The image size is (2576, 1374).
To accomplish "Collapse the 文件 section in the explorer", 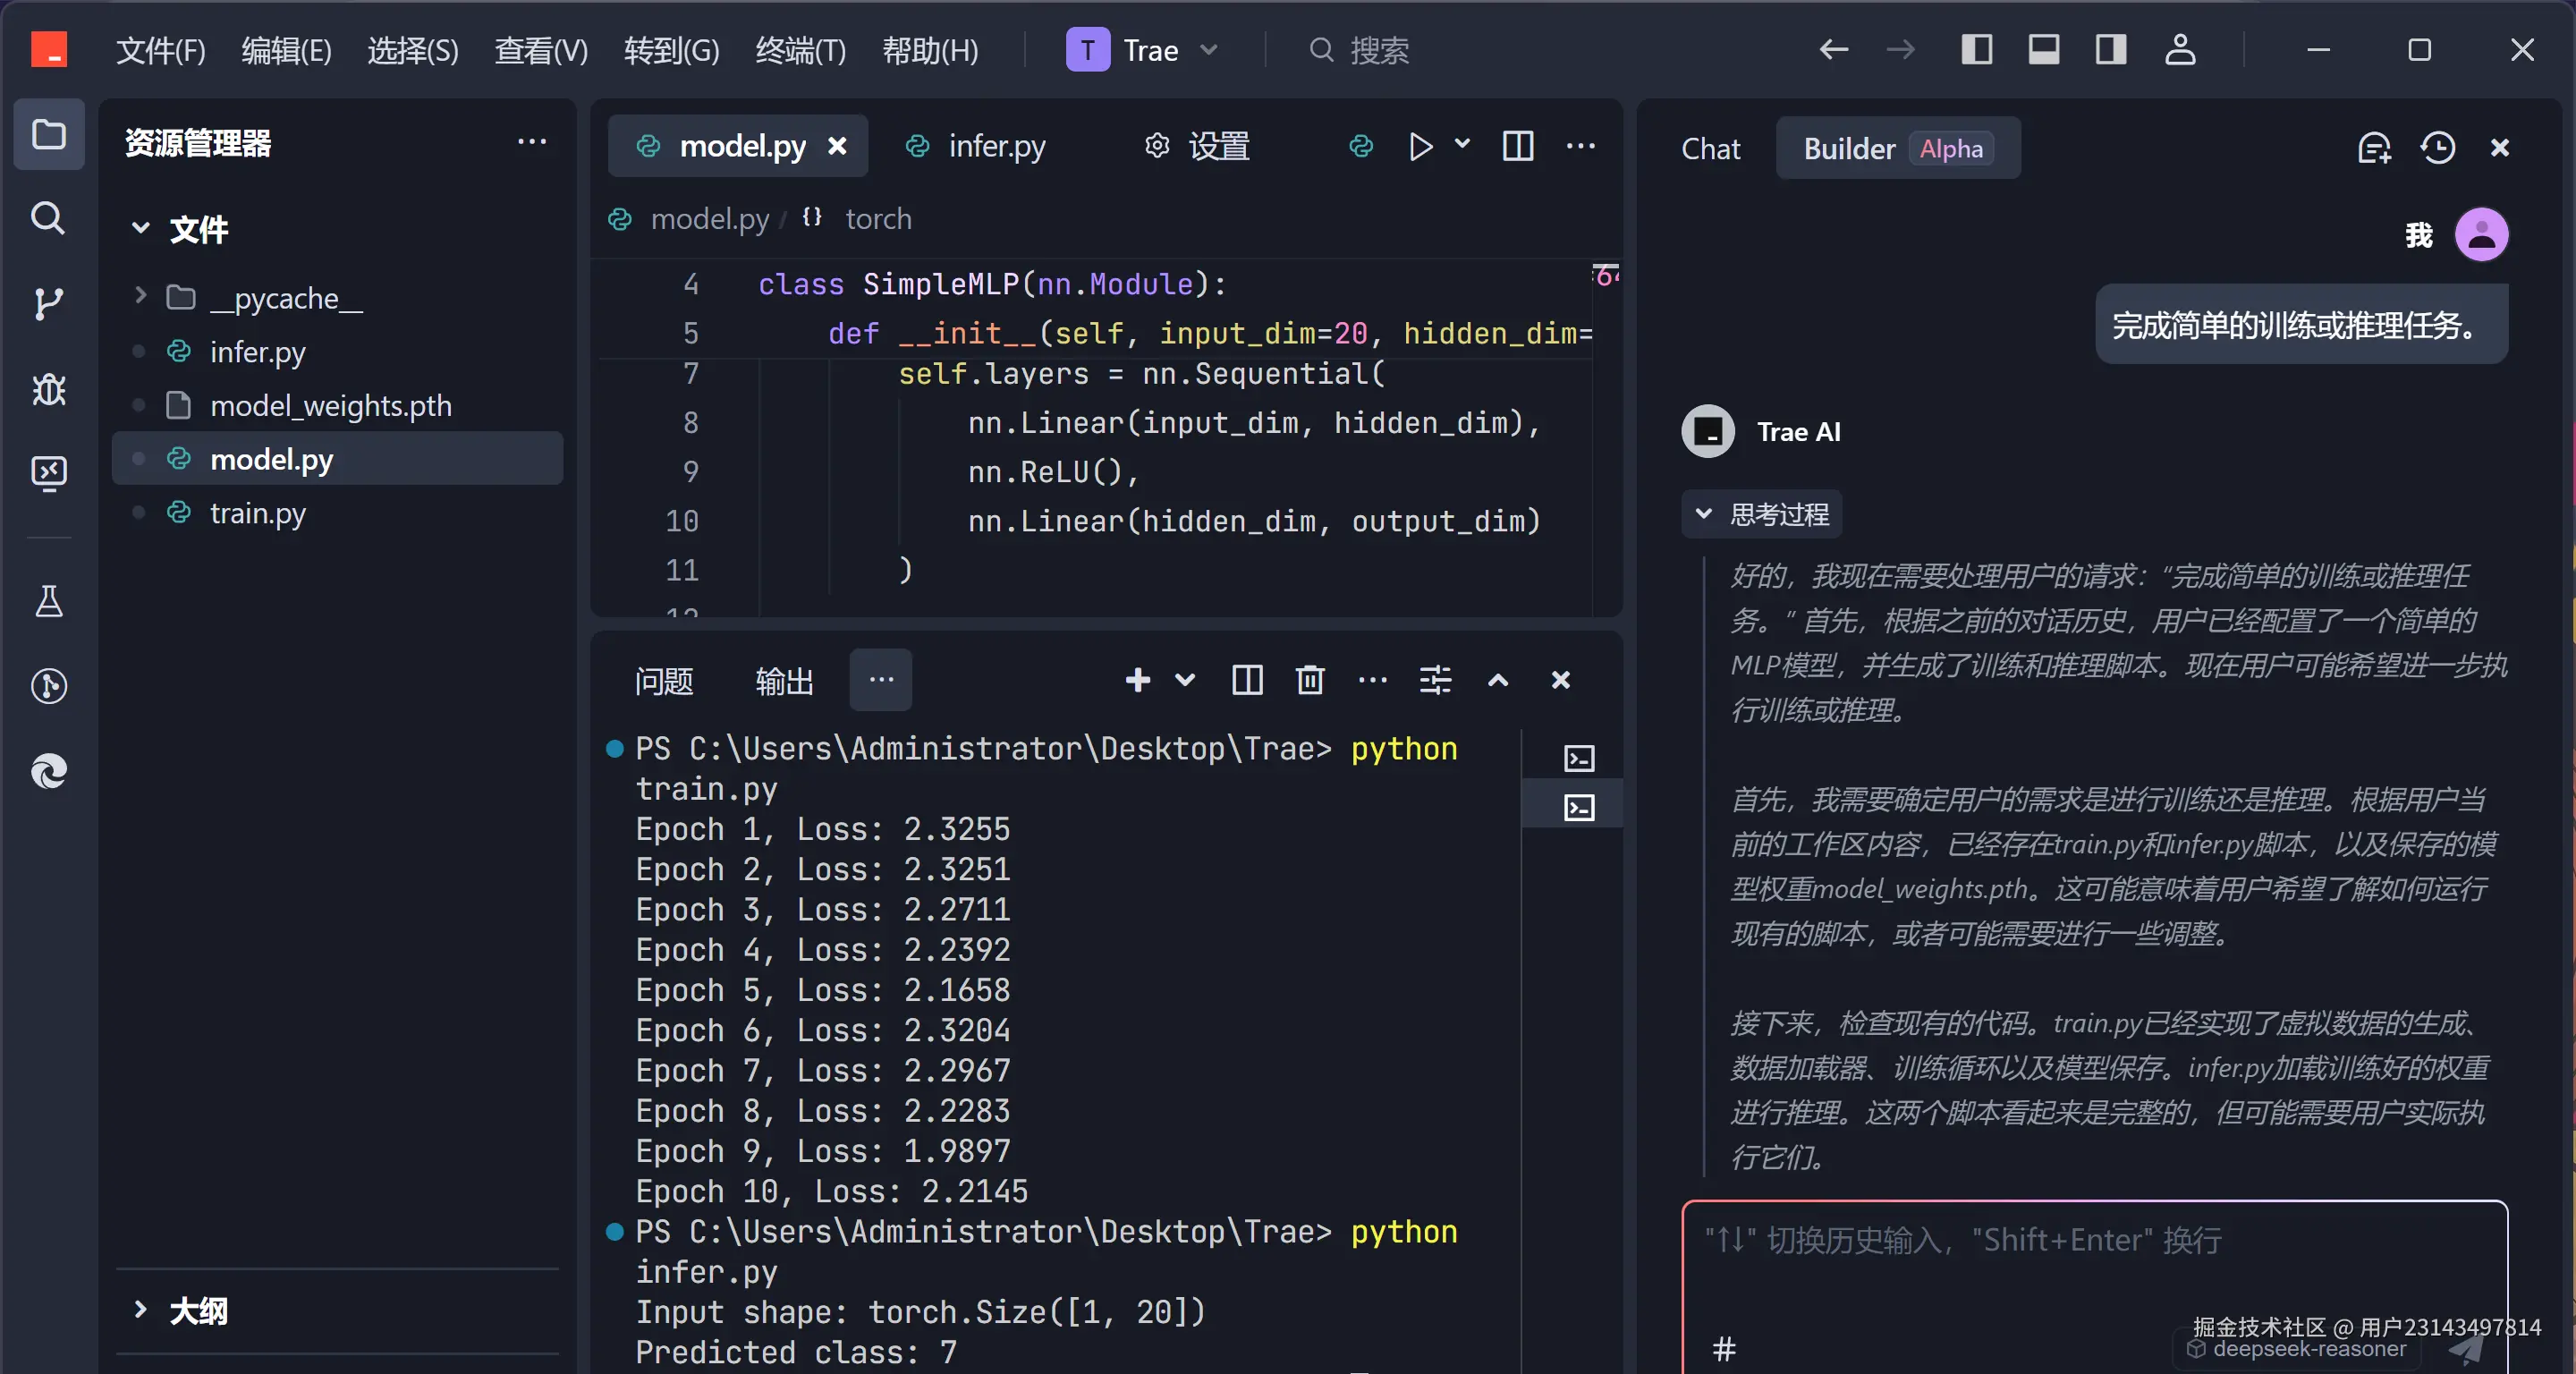I will tap(140, 229).
